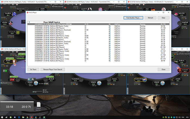Click Find Another Player button
Screen dimensions: 190x119
[x=133, y=18]
